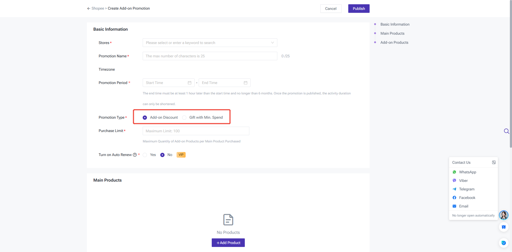
Task: Click the Promotion Name input field
Action: [210, 56]
